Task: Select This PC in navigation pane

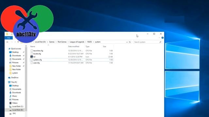Action: pos(14,82)
